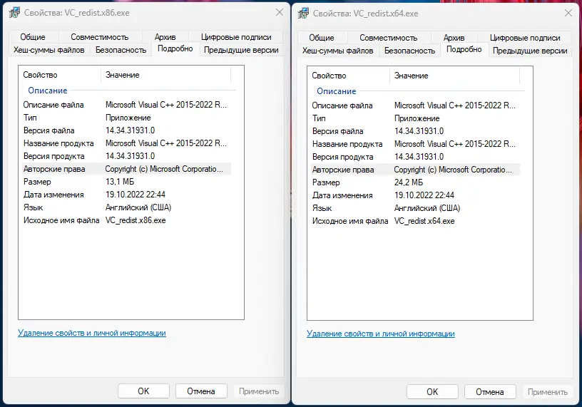Screen dimensions: 582x407
Task: Open Общие tab in x86 properties window
Action: point(33,37)
